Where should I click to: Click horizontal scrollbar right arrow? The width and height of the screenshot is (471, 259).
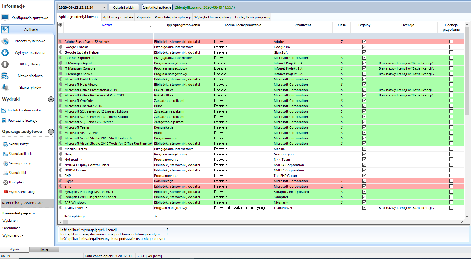[462, 222]
